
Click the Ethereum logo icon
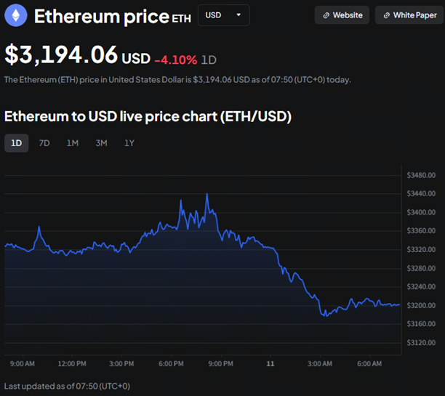click(x=16, y=15)
